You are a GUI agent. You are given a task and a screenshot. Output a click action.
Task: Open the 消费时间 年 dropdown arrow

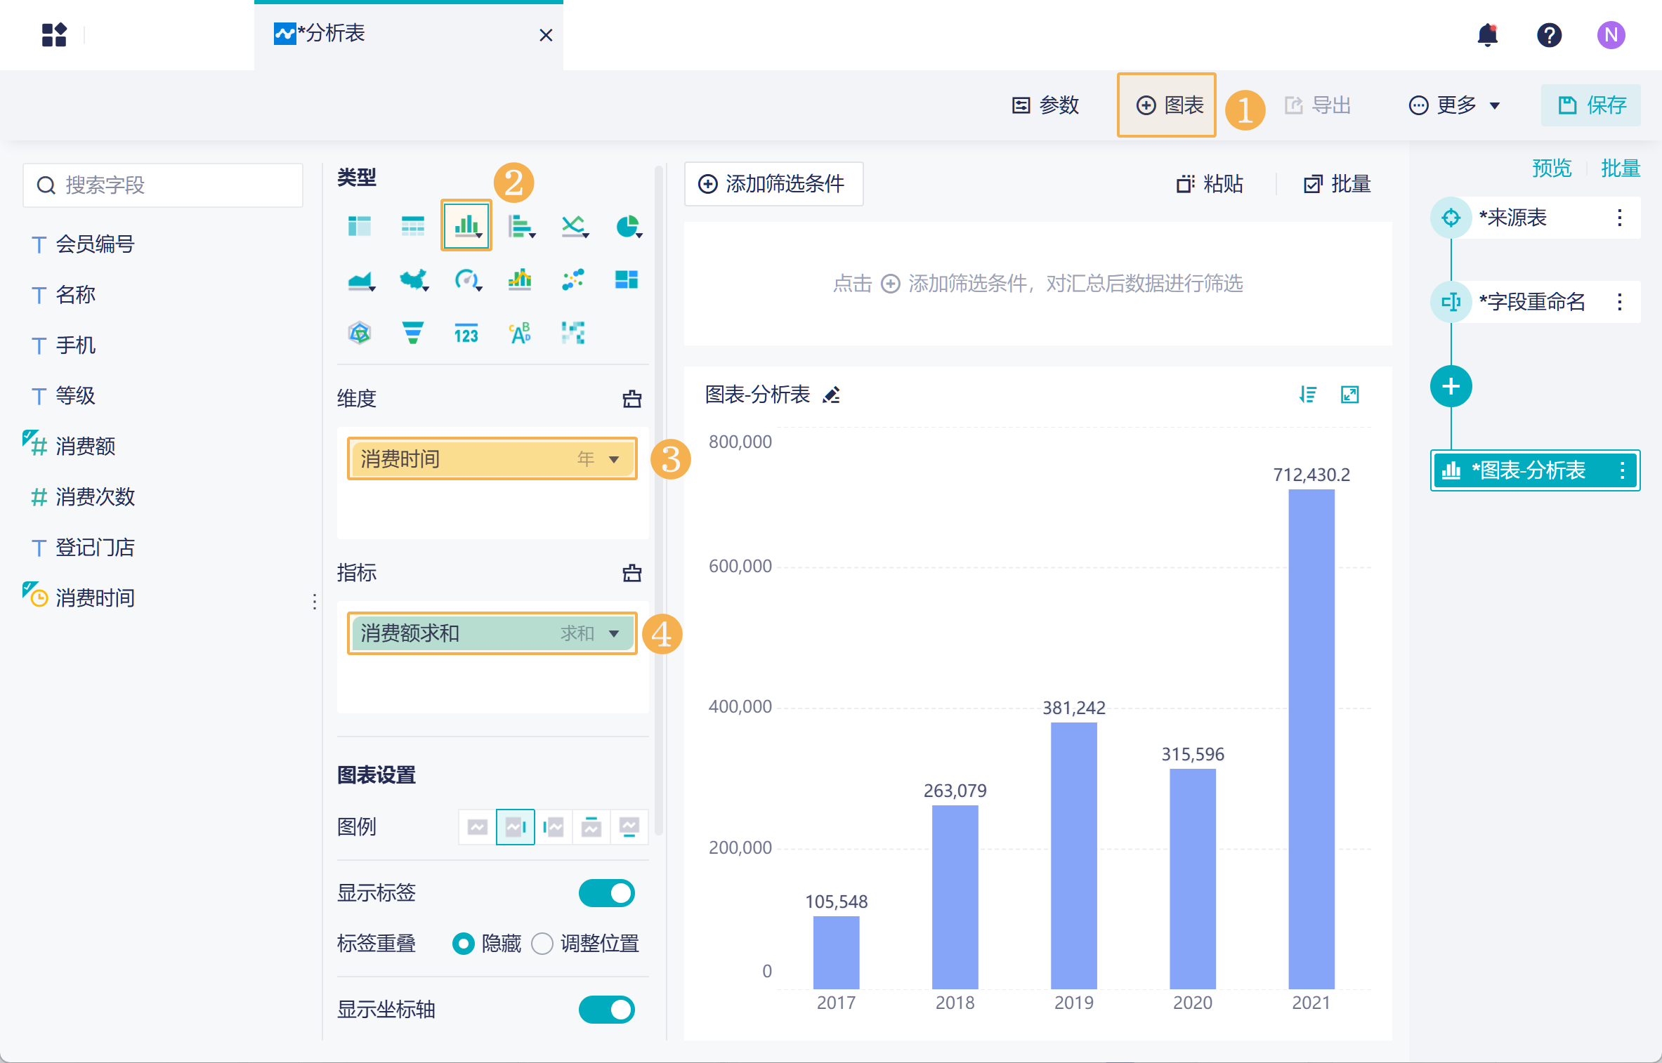(x=614, y=459)
